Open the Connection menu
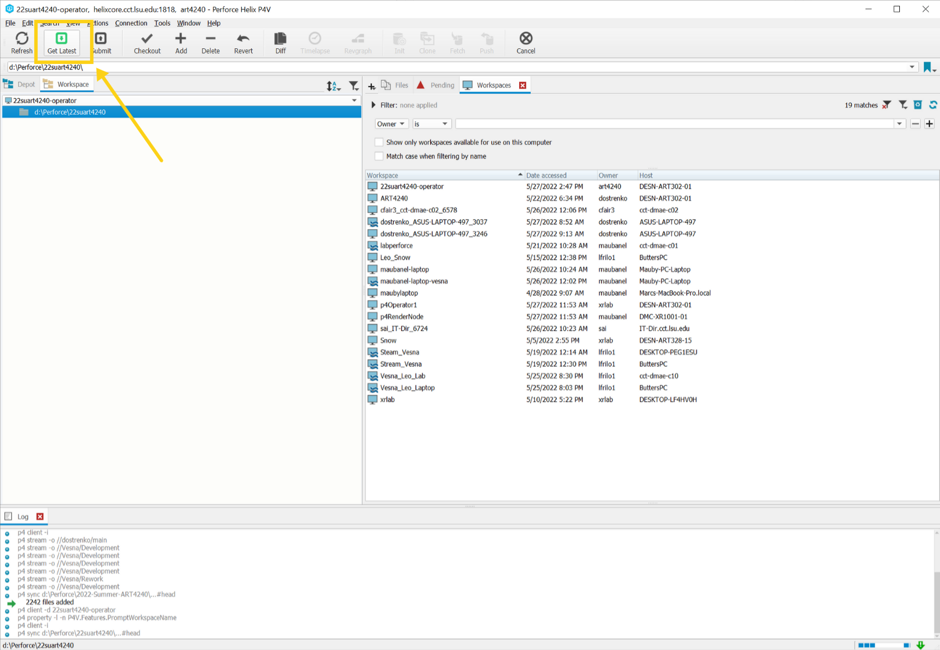Screen dimensions: 940x650 point(131,23)
